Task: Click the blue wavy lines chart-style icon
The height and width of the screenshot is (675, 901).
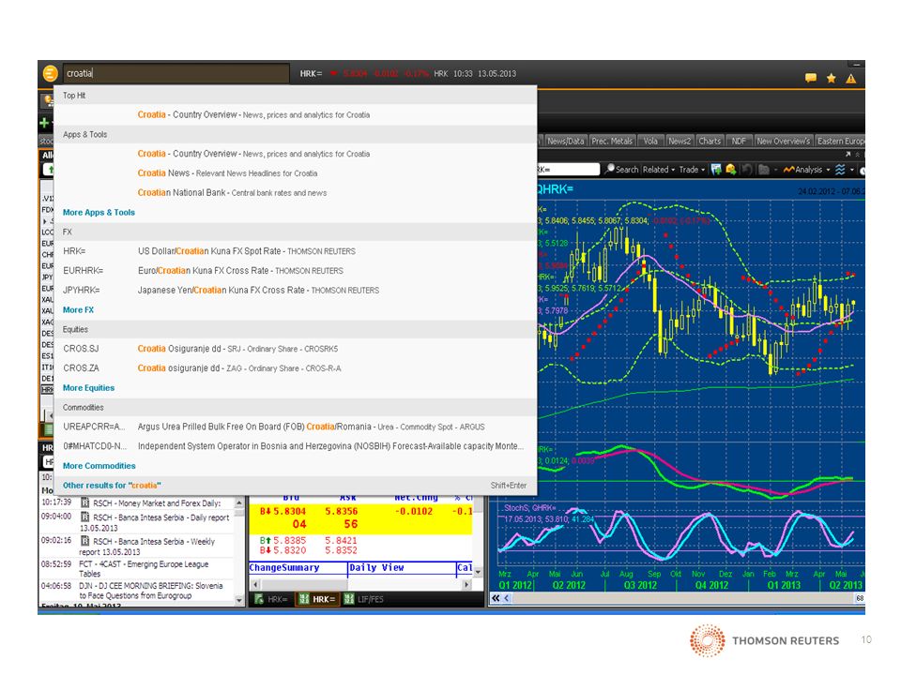Action: pos(840,170)
